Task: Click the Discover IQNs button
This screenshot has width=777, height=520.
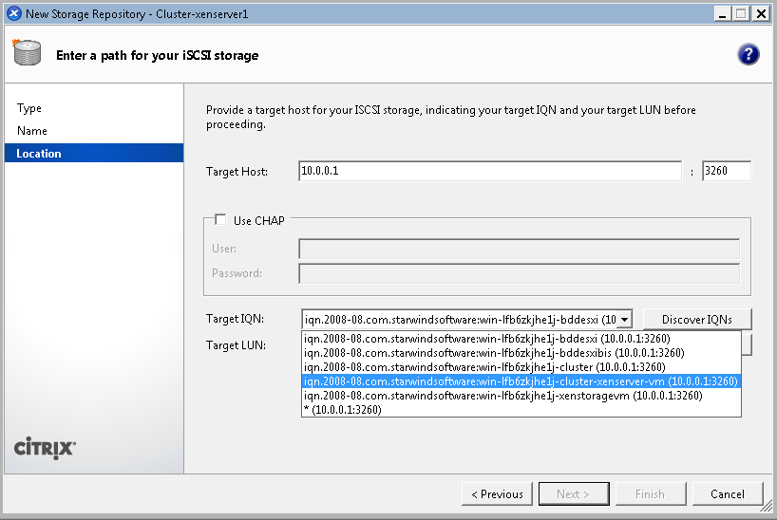Action: coord(696,319)
